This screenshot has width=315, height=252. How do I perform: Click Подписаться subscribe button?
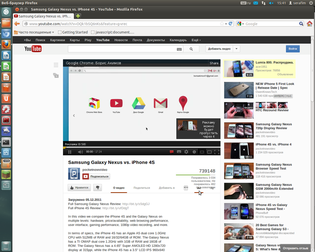[x=96, y=176]
